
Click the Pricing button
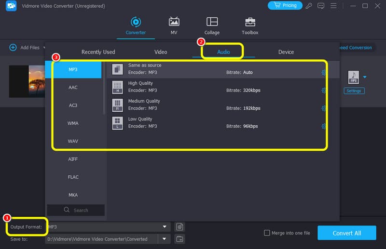click(285, 6)
